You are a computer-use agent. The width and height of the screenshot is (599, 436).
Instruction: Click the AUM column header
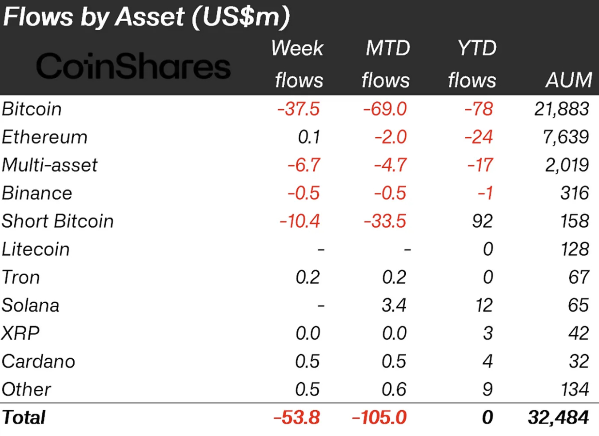(x=569, y=80)
